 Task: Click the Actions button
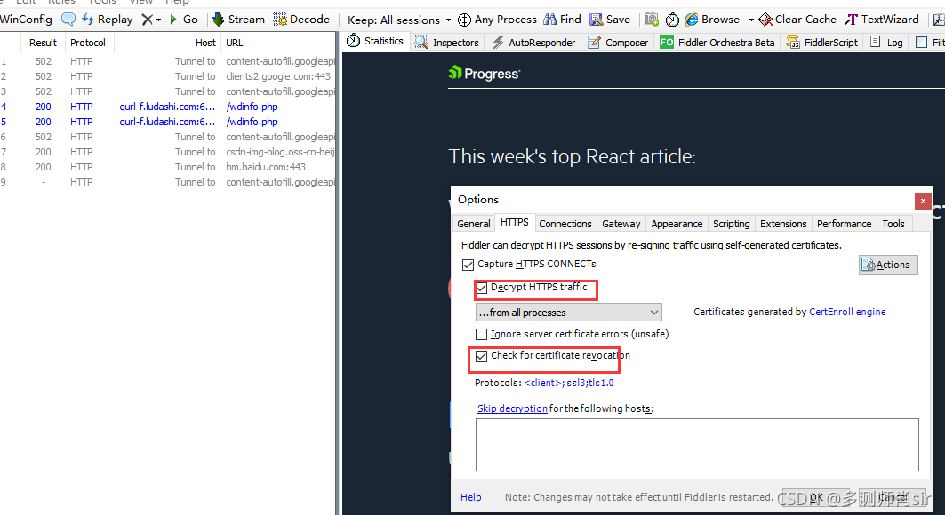click(888, 265)
